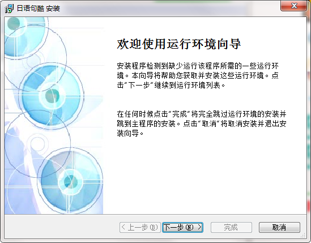Cancel the installation with 取消
This screenshot has width=311, height=243.
(x=279, y=227)
